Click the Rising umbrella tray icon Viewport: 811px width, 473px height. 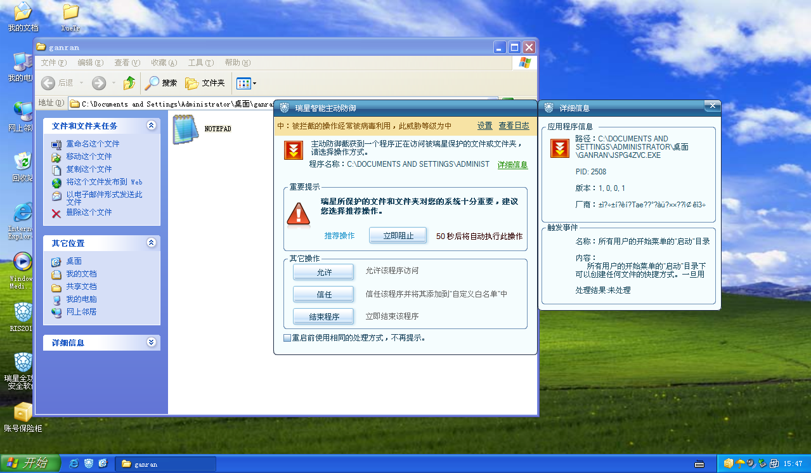tap(740, 464)
